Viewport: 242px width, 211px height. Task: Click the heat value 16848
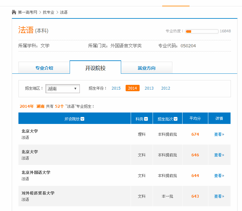[x=225, y=31]
